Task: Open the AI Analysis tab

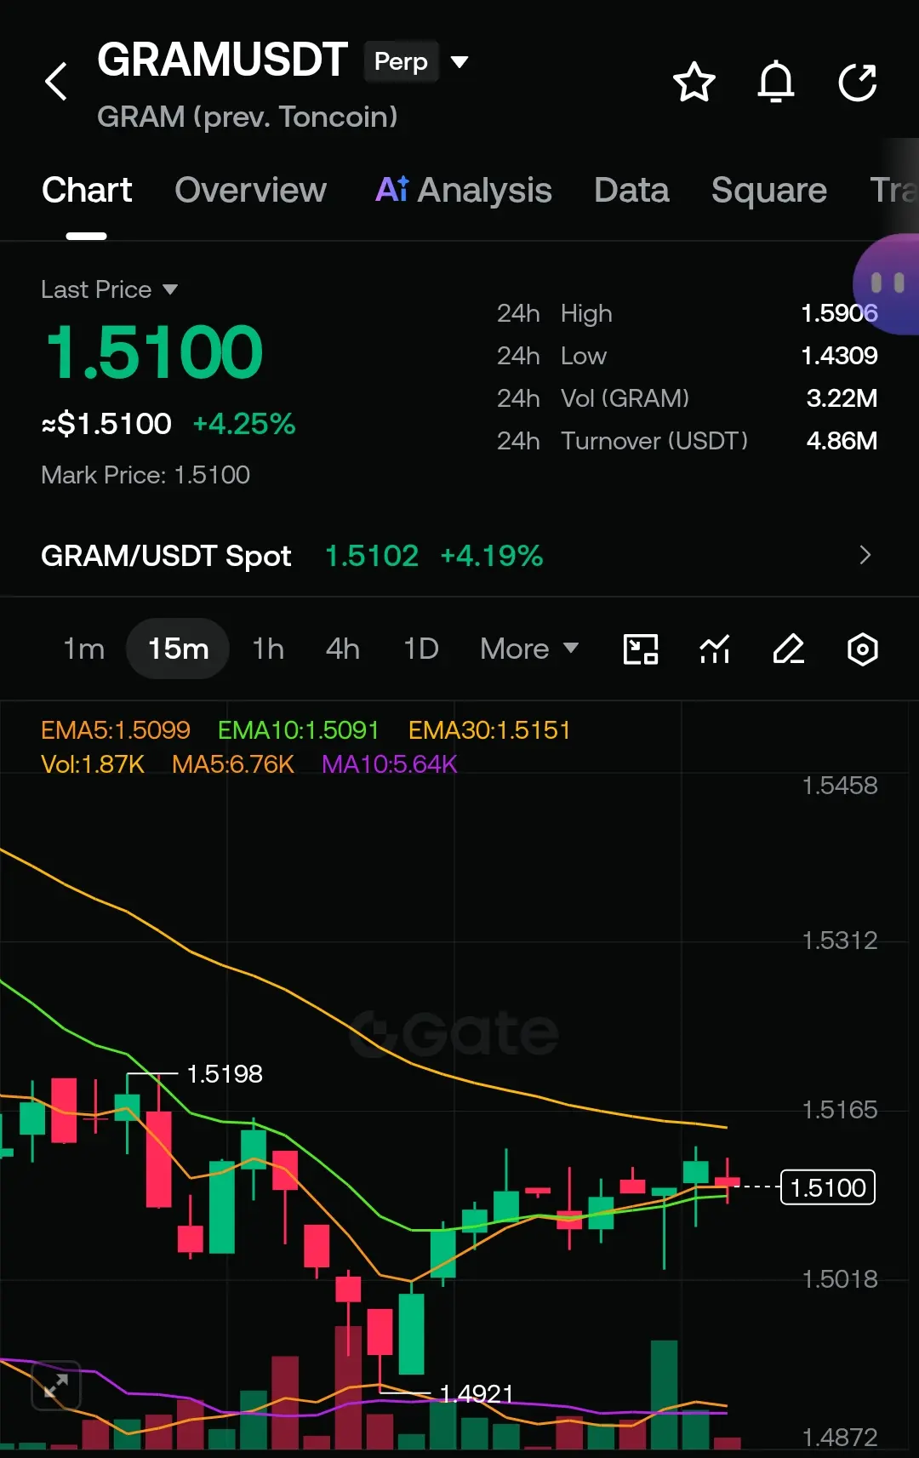Action: [464, 190]
